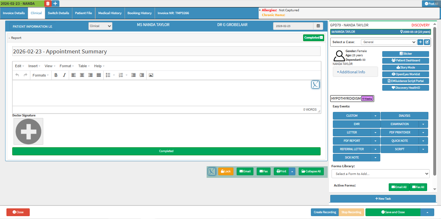This screenshot has height=219, width=441.
Task: Open the Formats dropdown in editor
Action: click(41, 75)
